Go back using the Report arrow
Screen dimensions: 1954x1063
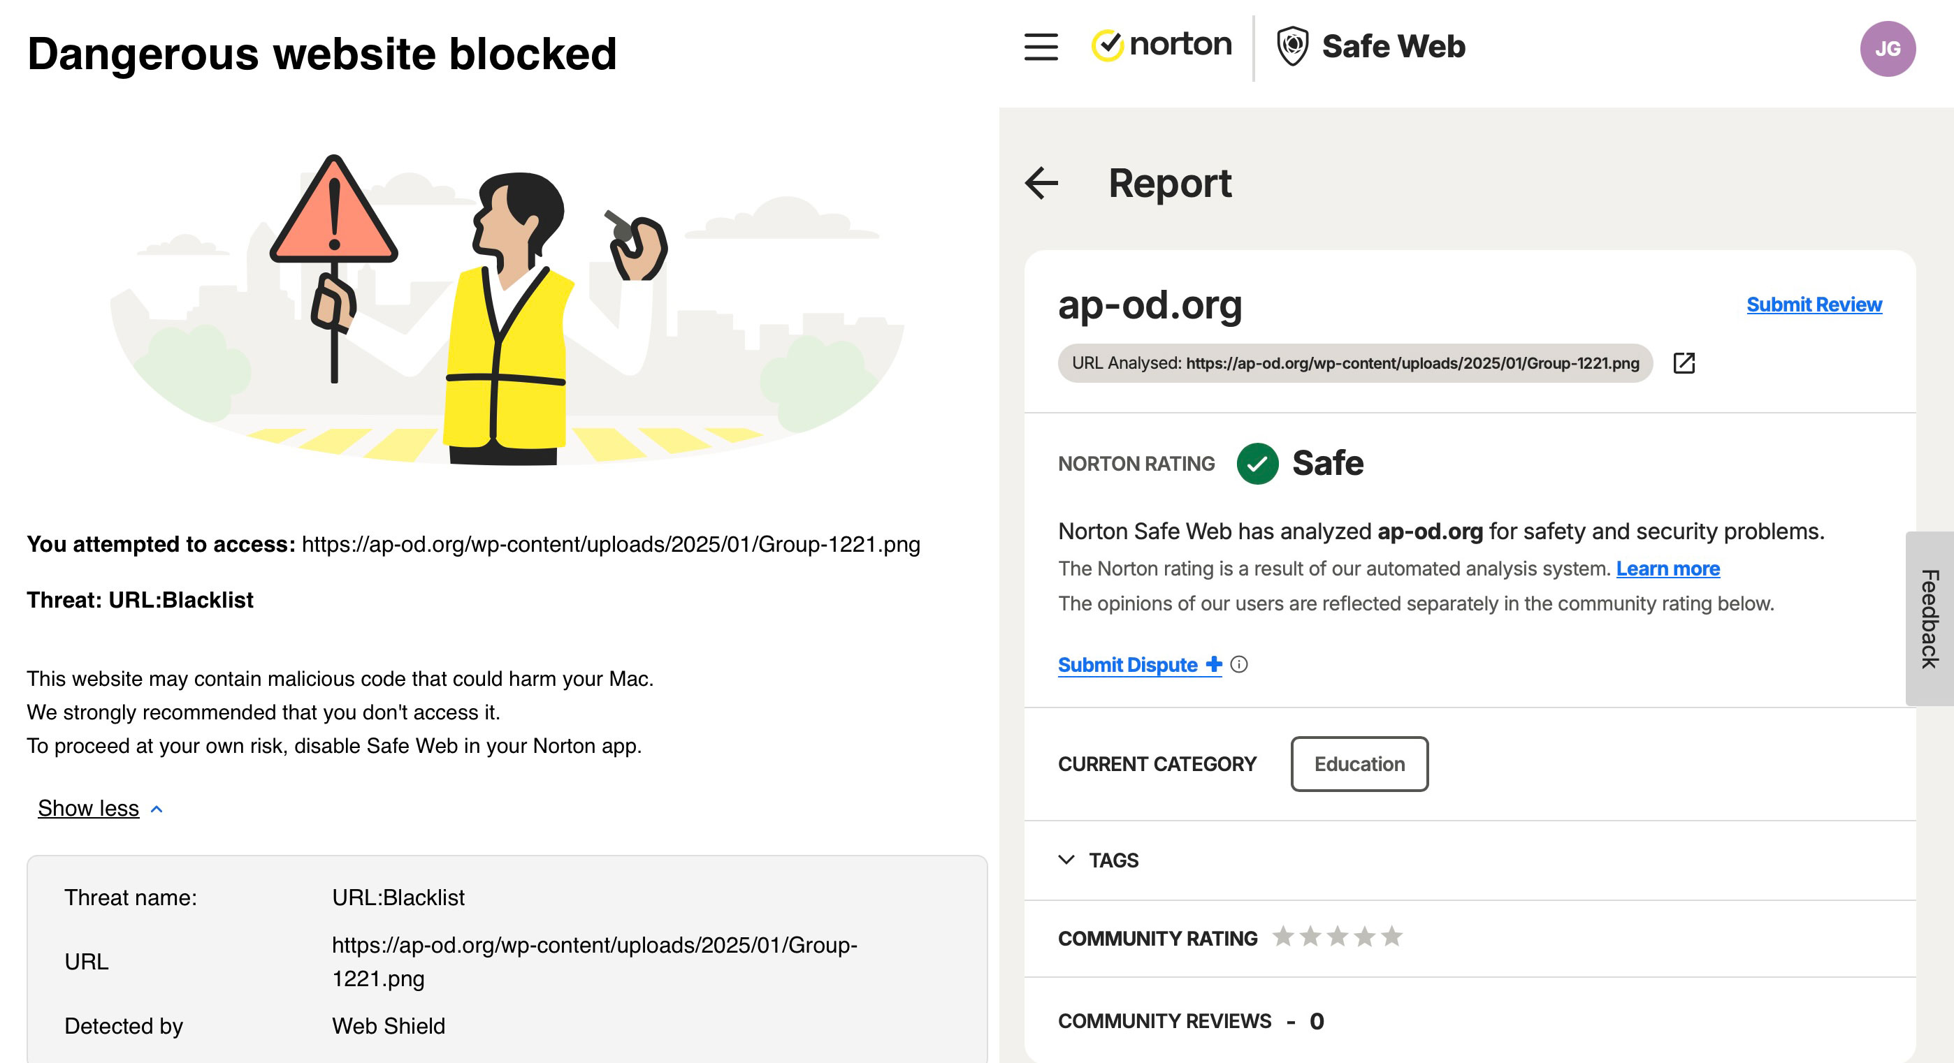[x=1041, y=184]
